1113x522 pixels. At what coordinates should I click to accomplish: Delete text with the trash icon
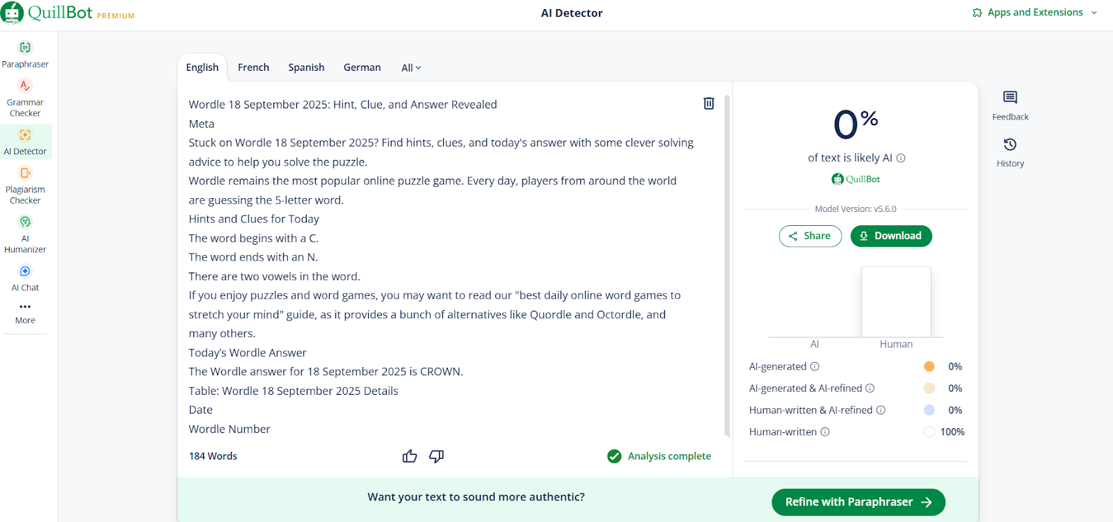click(x=709, y=104)
